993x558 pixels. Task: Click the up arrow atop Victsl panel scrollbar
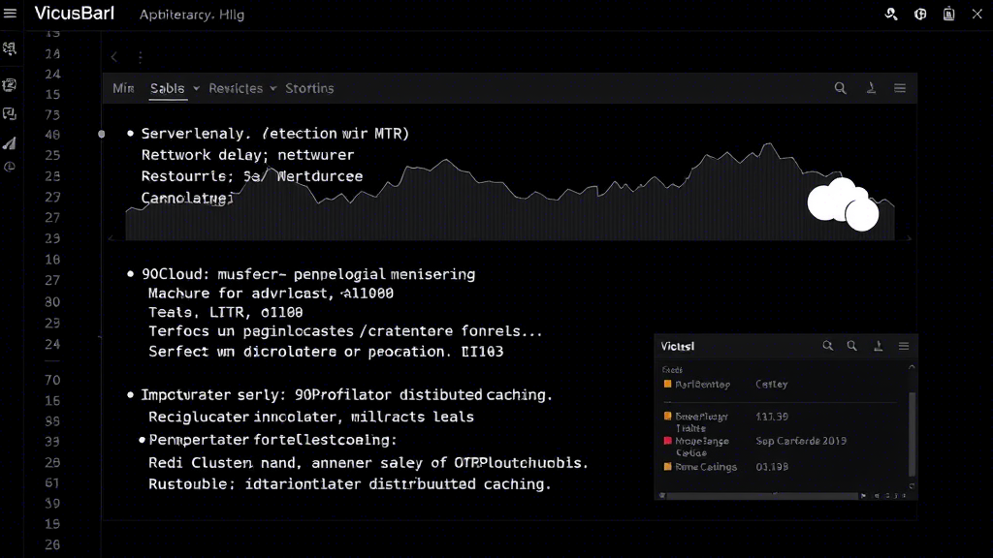(912, 367)
